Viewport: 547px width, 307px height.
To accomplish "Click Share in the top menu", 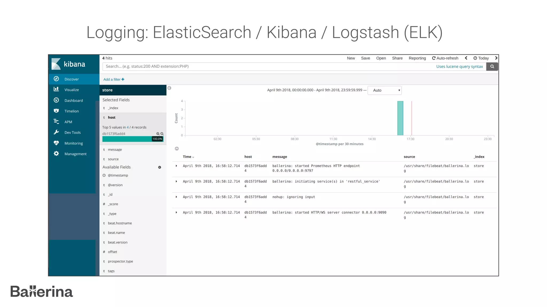I will click(397, 58).
